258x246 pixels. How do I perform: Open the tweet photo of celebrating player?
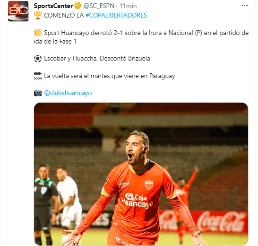141,174
